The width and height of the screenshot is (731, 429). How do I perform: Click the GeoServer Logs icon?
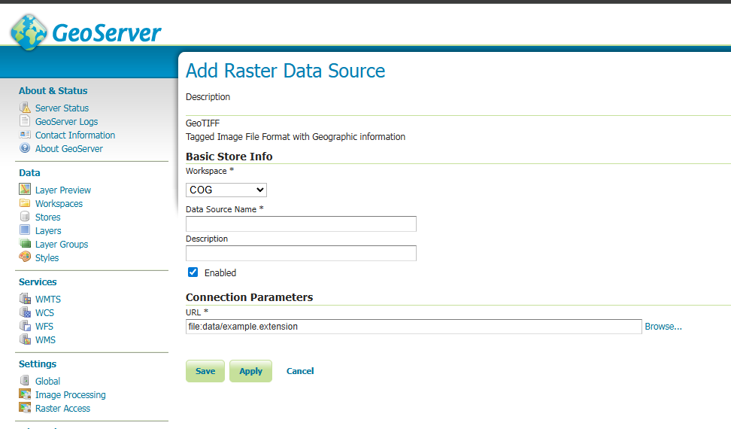tap(25, 121)
